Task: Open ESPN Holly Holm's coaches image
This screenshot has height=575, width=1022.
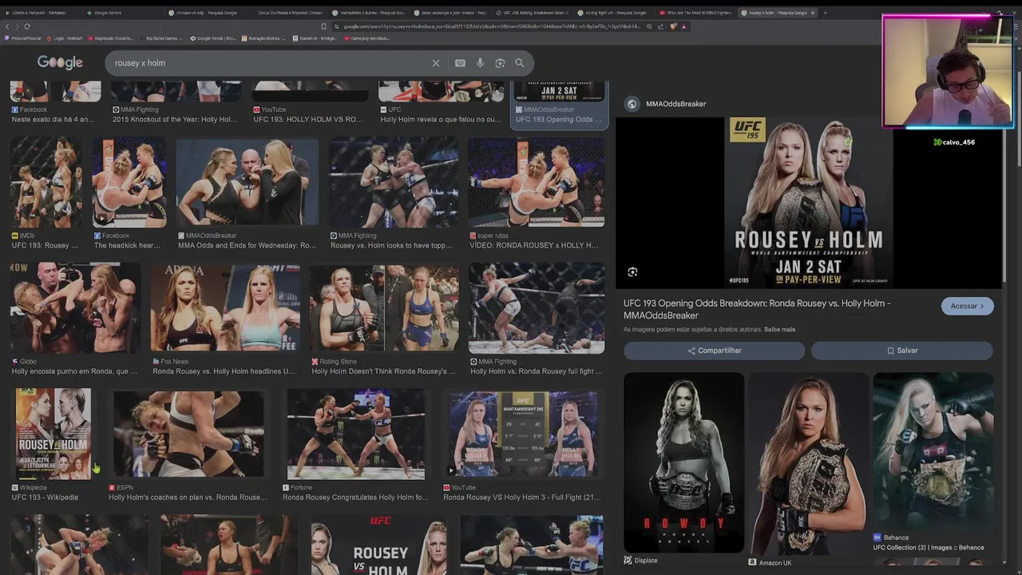Action: (188, 434)
